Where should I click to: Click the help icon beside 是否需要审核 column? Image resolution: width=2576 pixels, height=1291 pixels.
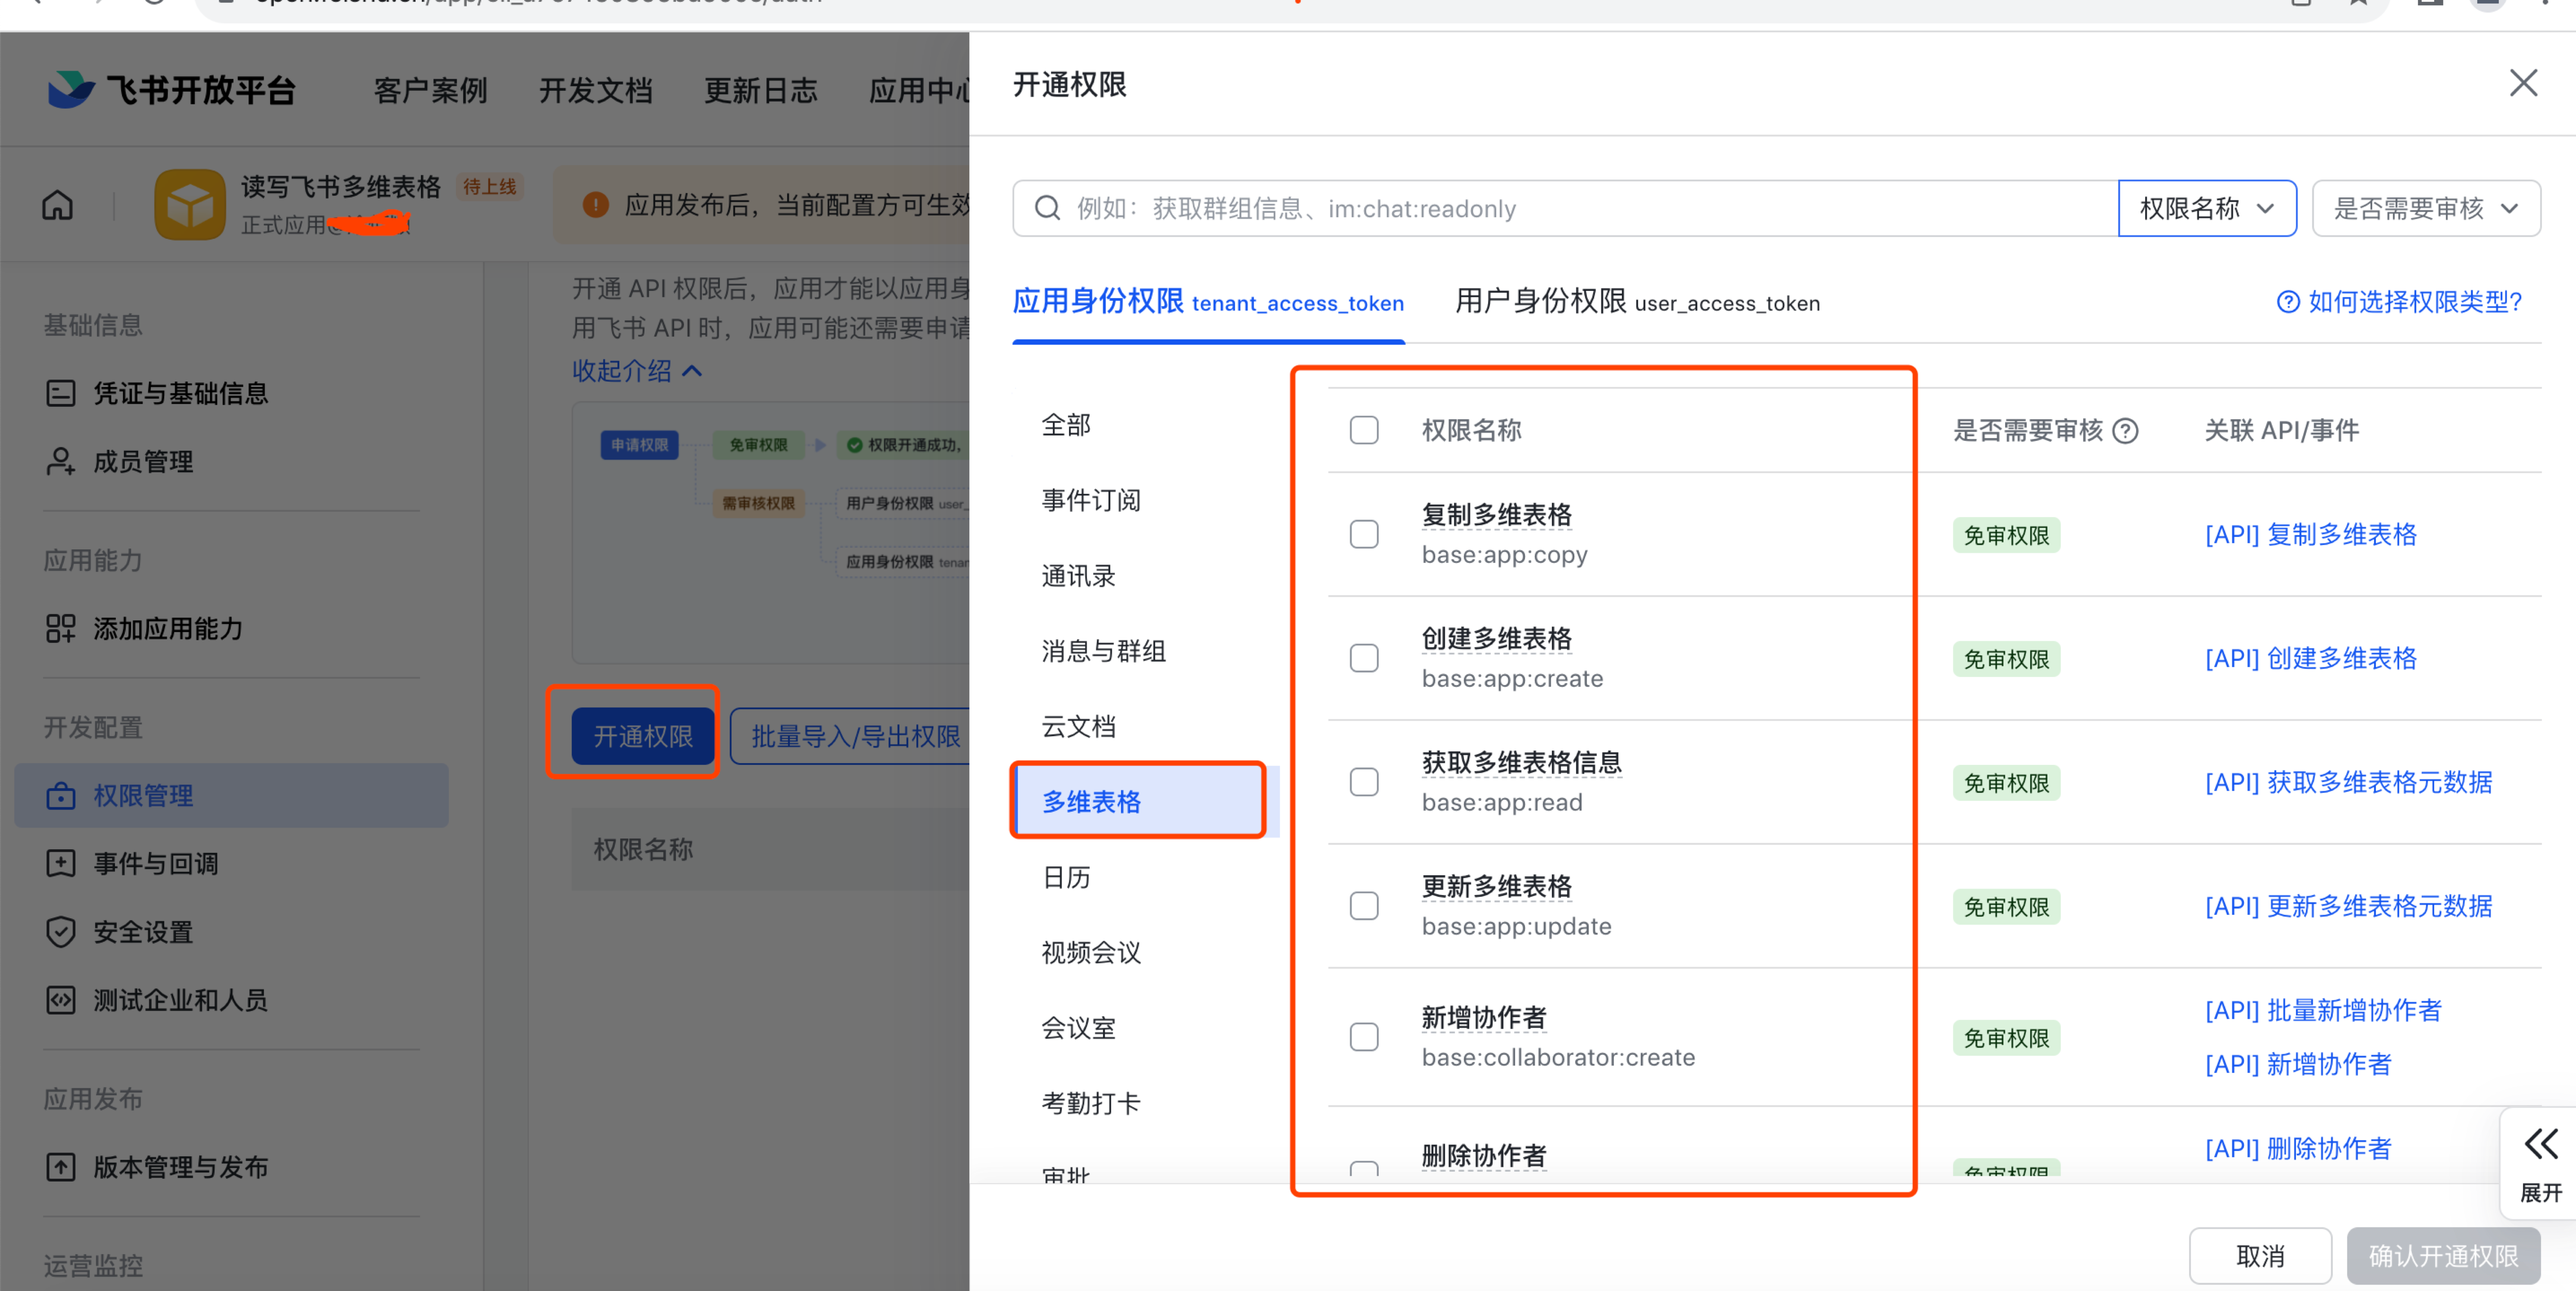2125,431
